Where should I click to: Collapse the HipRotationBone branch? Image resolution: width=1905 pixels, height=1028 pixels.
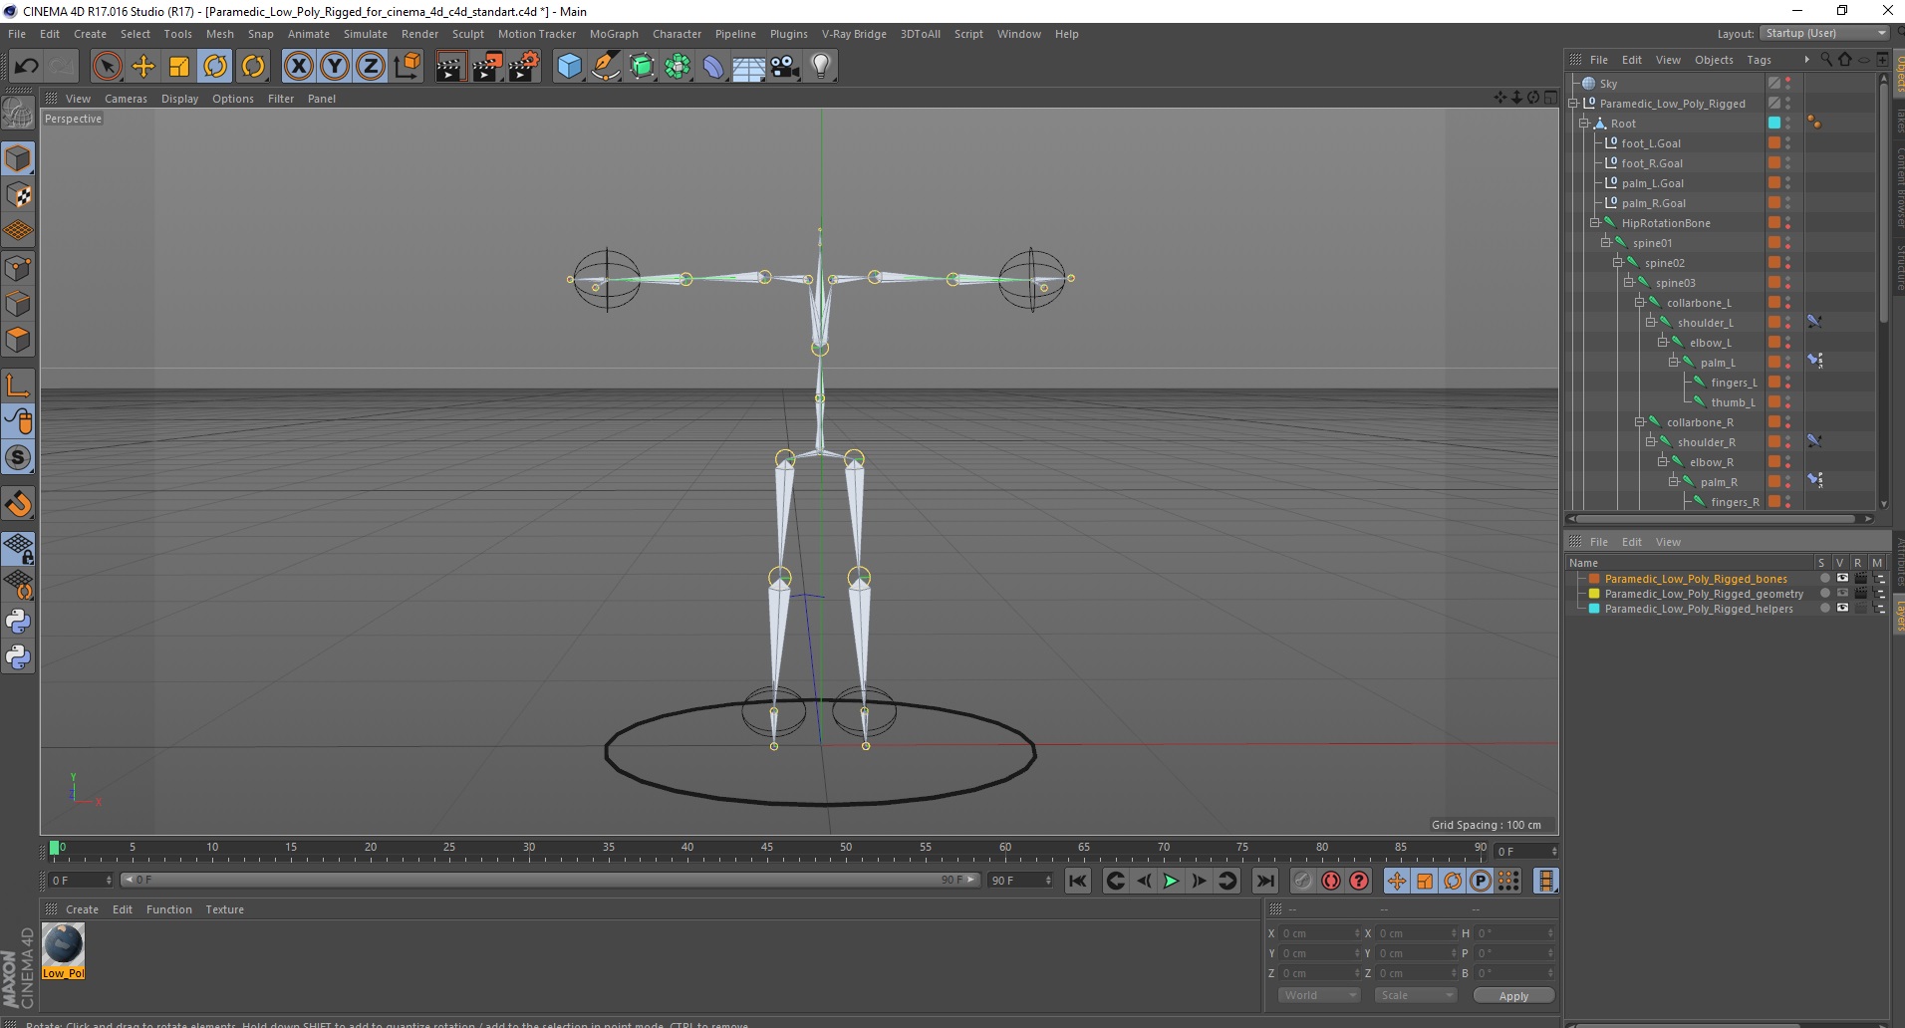click(x=1594, y=223)
